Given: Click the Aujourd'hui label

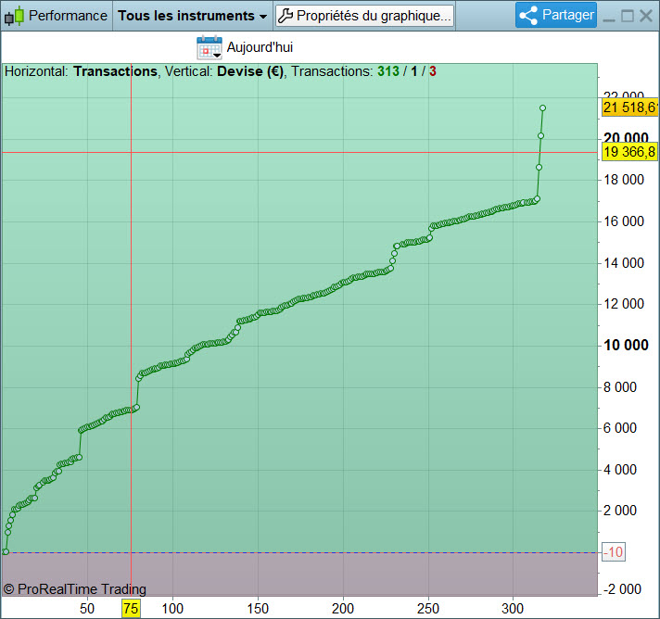Looking at the screenshot, I should (x=260, y=47).
